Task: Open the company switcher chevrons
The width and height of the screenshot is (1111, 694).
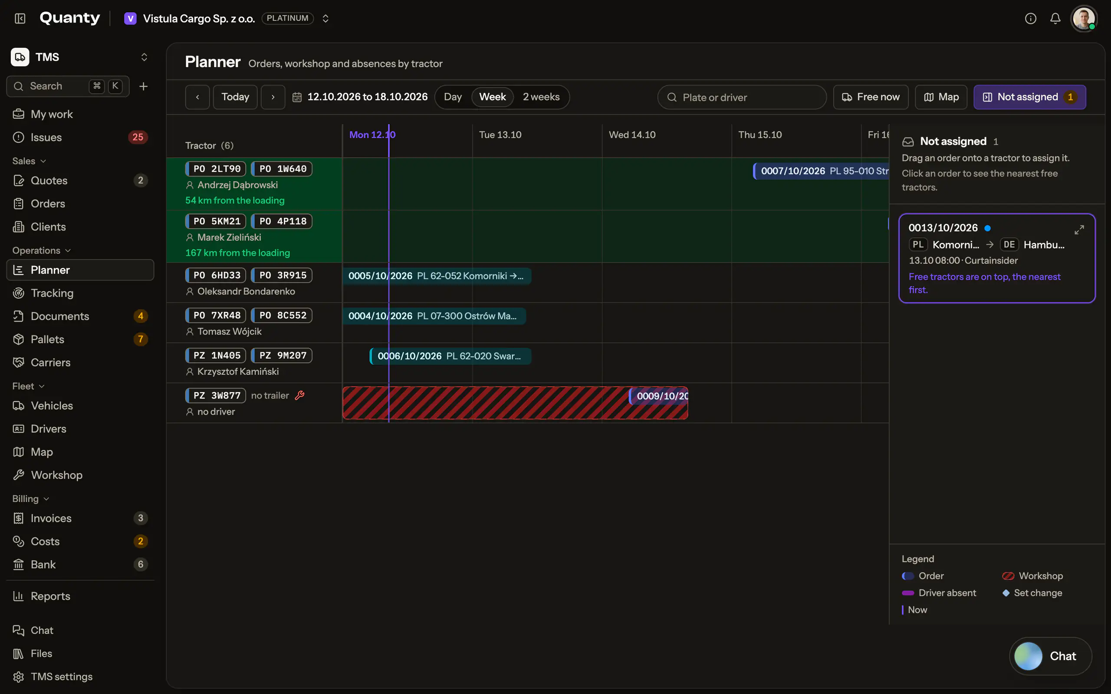Action: pos(325,18)
